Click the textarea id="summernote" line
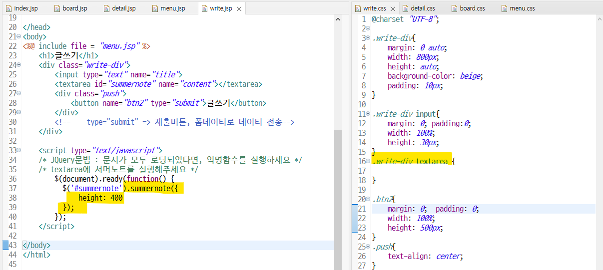Image resolution: width=603 pixels, height=270 pixels. click(158, 84)
